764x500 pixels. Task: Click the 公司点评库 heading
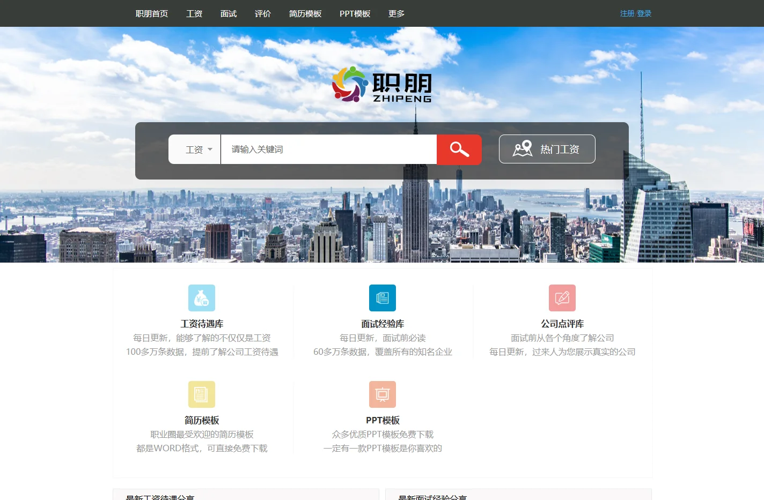click(562, 324)
